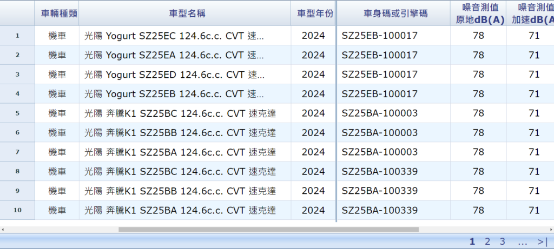Click 奔騰K1 SZ25BC cell in row 8
The image size is (554, 249).
pos(185,171)
